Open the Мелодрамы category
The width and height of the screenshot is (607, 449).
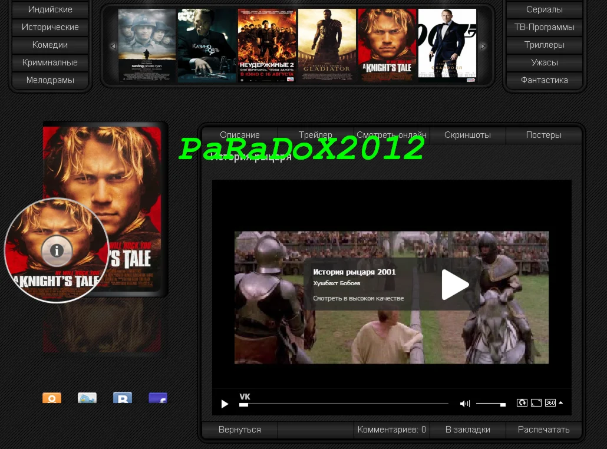[50, 80]
